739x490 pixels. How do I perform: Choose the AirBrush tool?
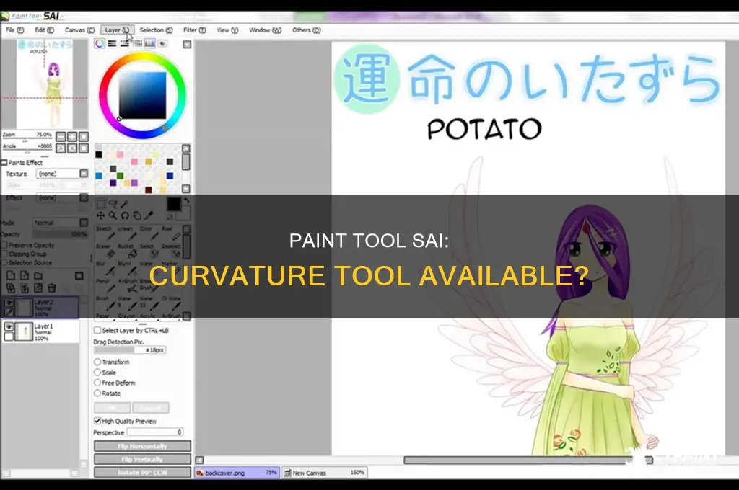pos(126,287)
